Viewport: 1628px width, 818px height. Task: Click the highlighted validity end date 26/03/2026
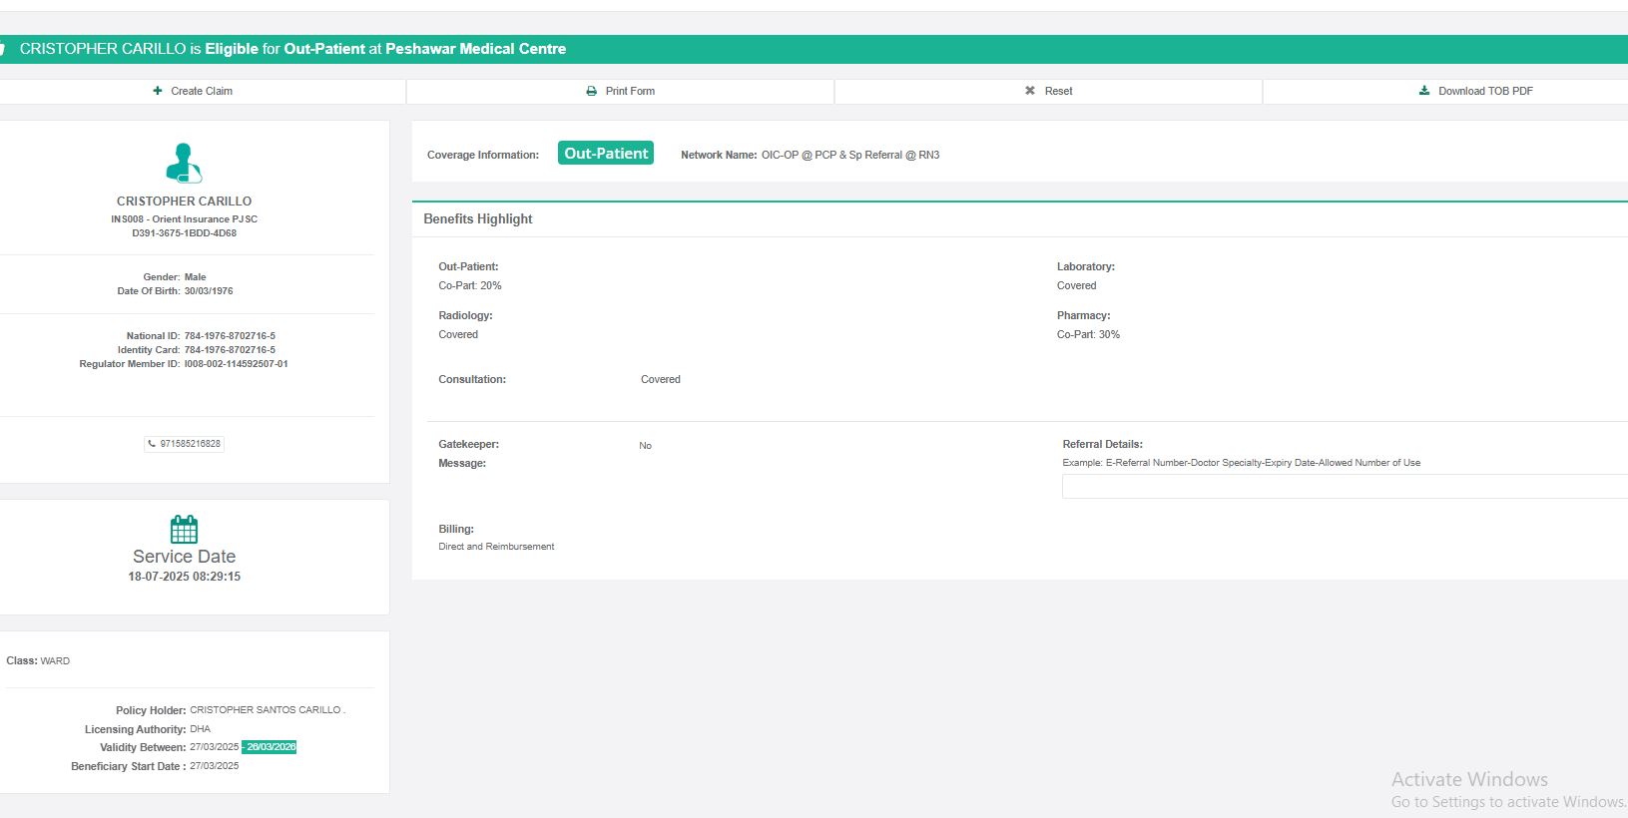pos(271,747)
